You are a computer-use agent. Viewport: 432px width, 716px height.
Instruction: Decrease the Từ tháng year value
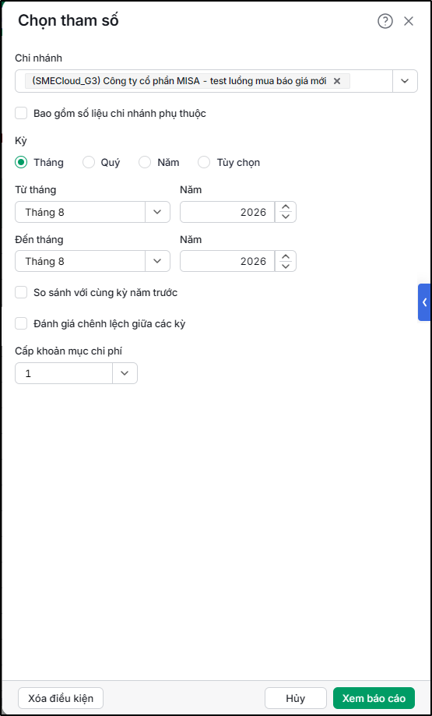click(x=286, y=217)
